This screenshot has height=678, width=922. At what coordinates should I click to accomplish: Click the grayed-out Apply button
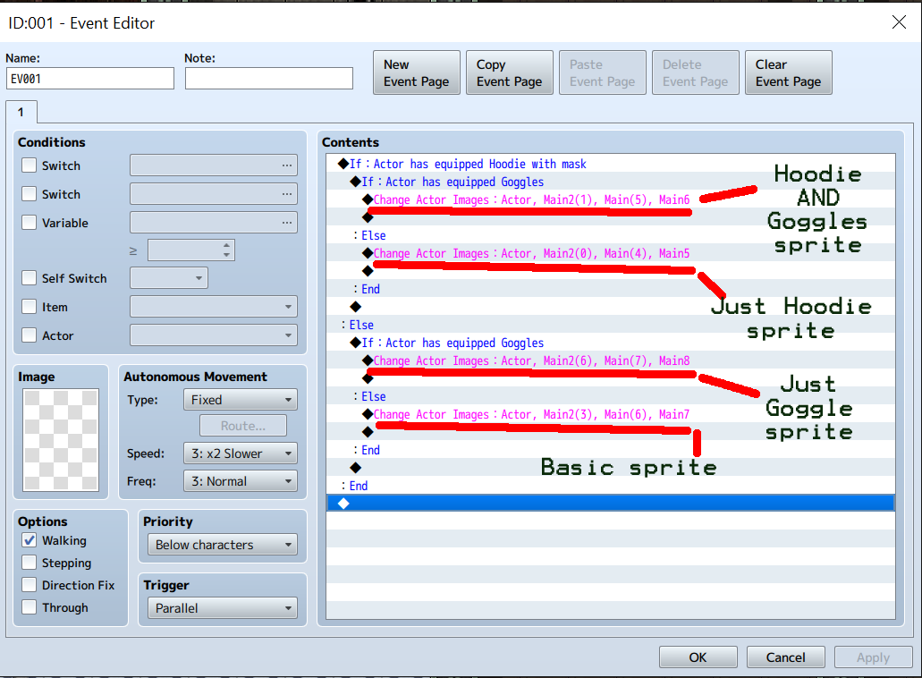(873, 657)
